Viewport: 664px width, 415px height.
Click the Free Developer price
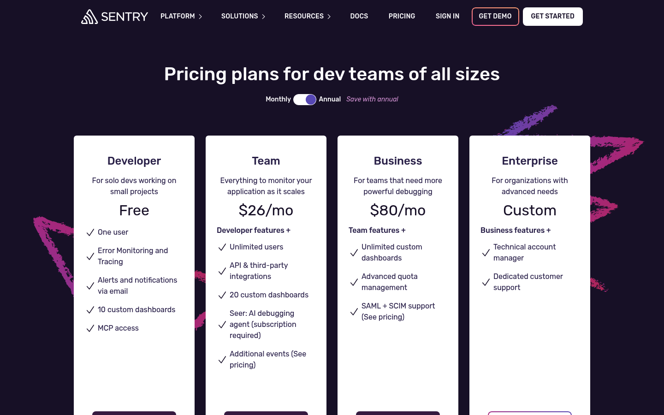(x=134, y=210)
